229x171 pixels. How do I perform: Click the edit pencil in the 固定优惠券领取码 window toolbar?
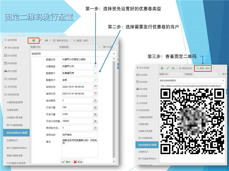click(x=168, y=68)
